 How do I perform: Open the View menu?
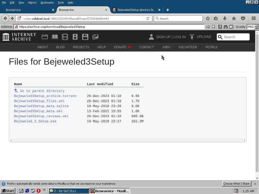coord(21,3)
